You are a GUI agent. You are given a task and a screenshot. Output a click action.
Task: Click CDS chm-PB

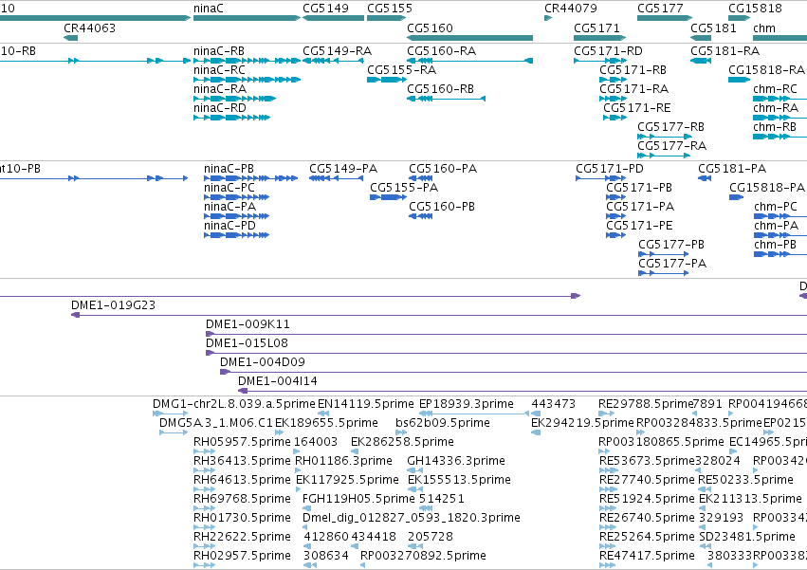coord(780,255)
